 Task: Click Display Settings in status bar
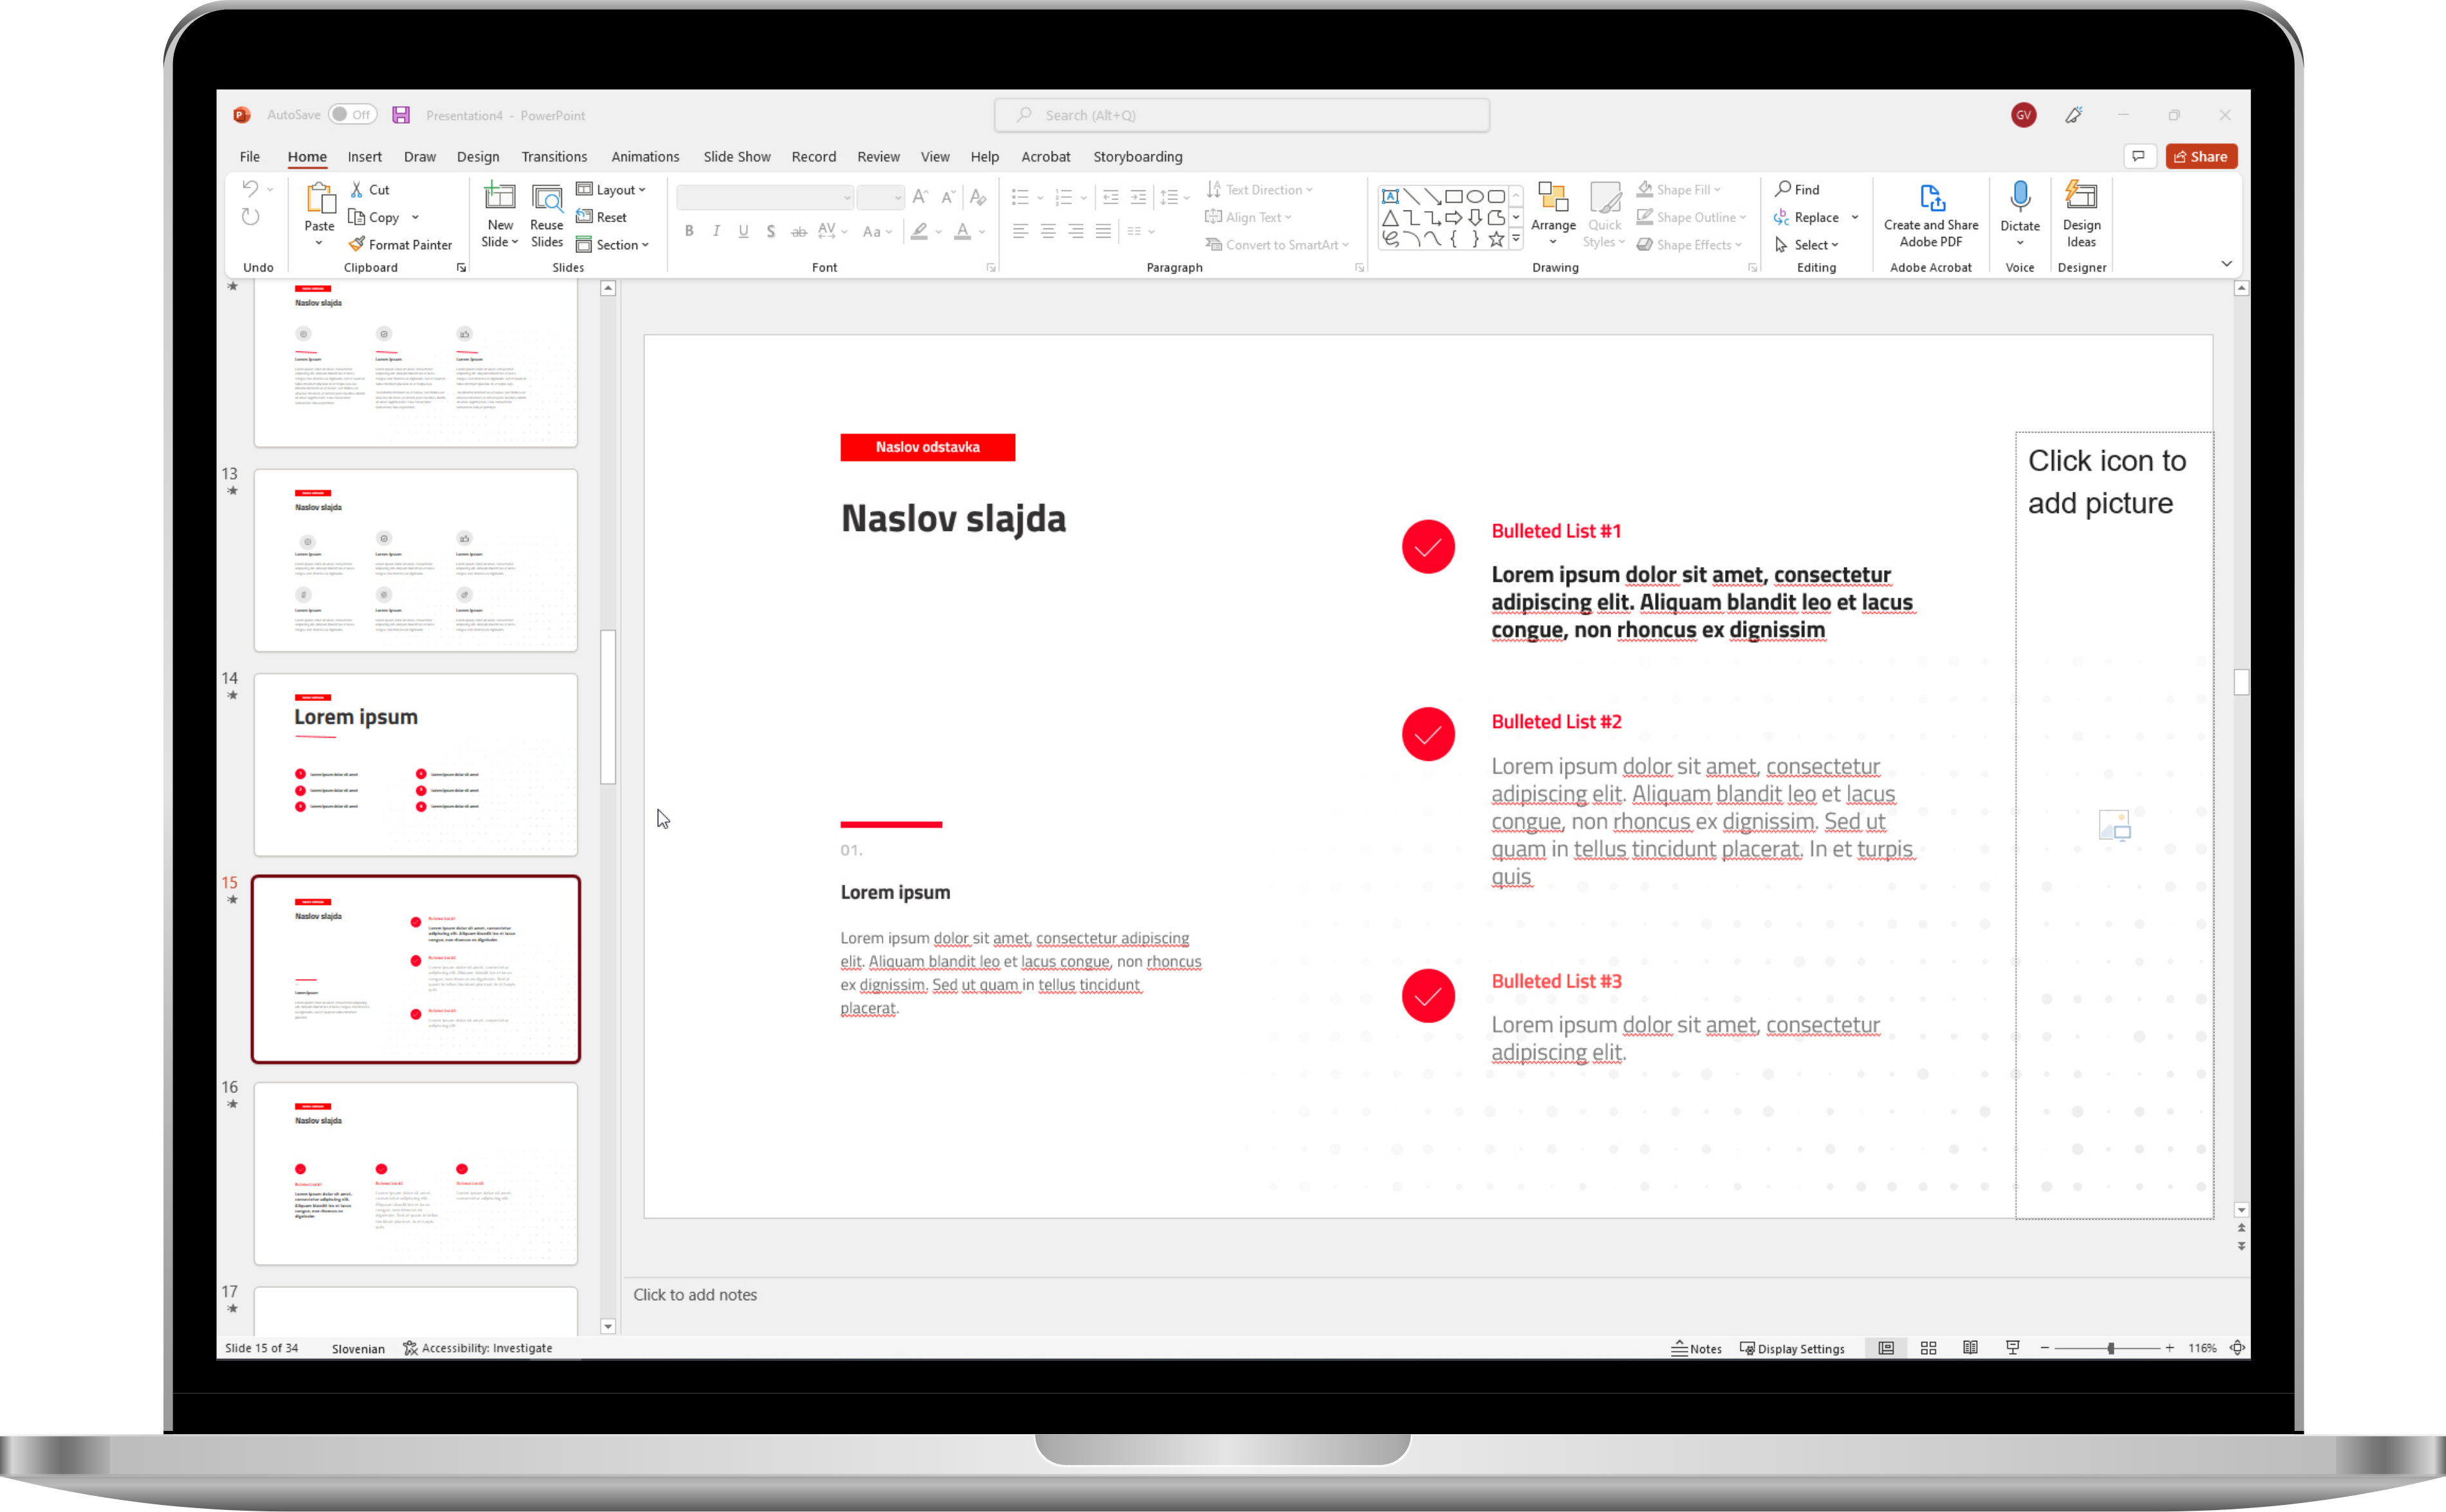pos(1792,1348)
